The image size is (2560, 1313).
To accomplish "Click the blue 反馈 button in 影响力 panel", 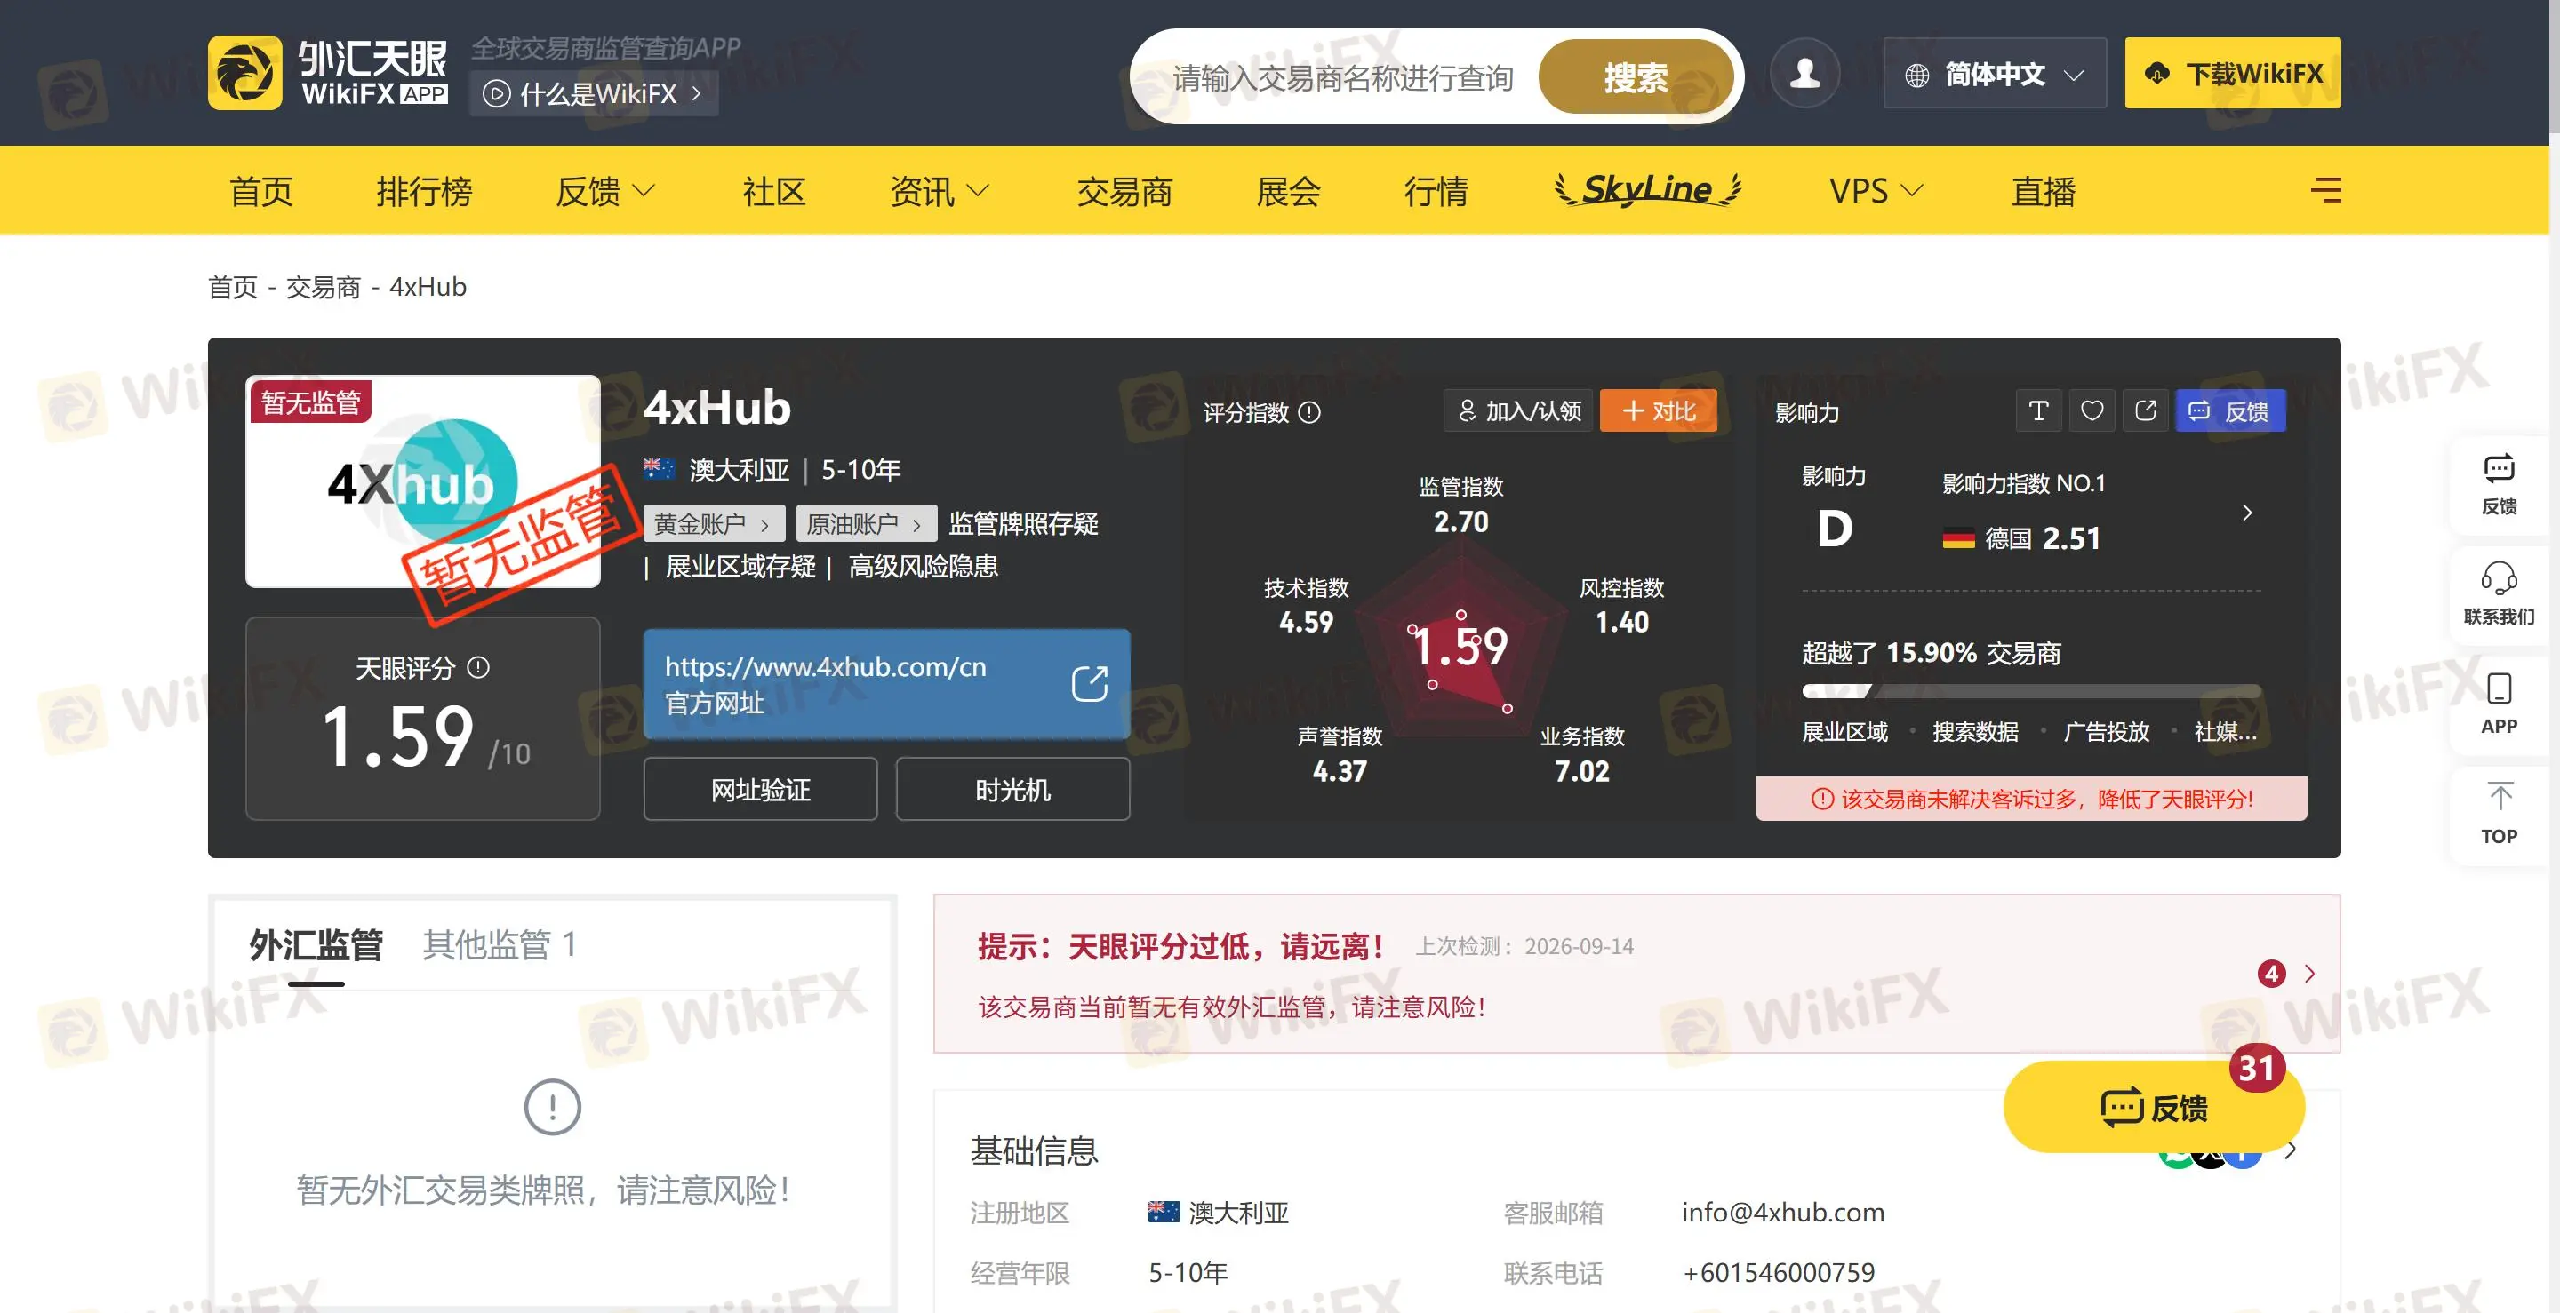I will pyautogui.click(x=2230, y=411).
